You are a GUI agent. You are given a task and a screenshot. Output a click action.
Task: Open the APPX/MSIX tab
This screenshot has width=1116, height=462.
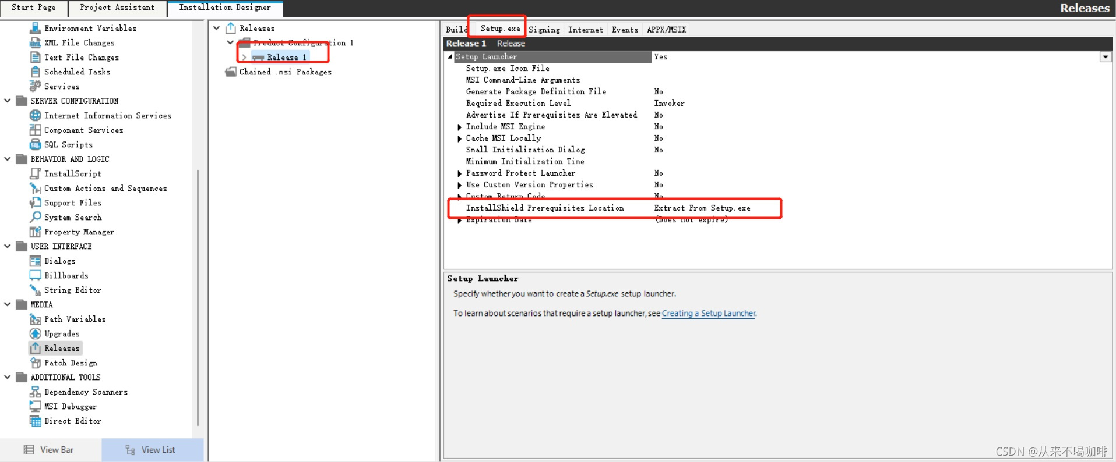(666, 30)
